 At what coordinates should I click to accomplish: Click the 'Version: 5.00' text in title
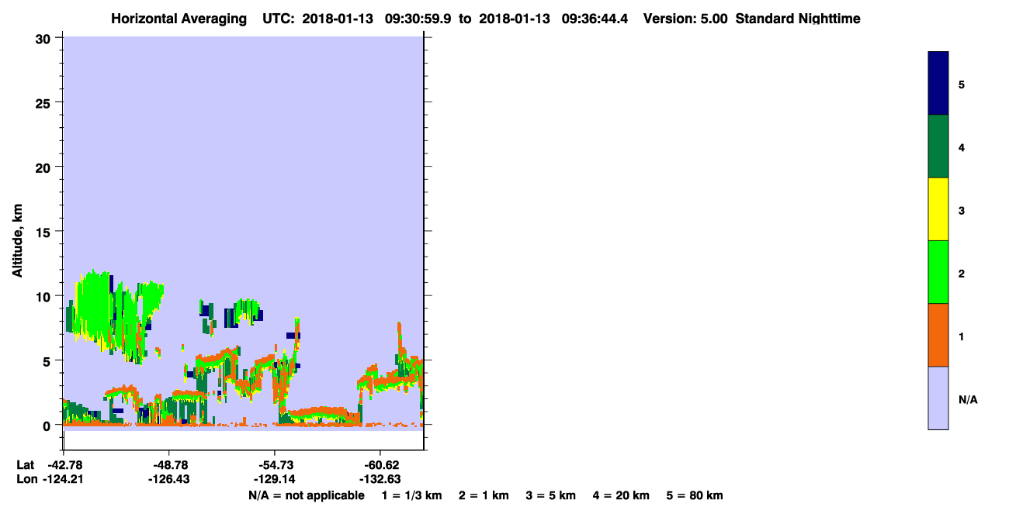(685, 19)
